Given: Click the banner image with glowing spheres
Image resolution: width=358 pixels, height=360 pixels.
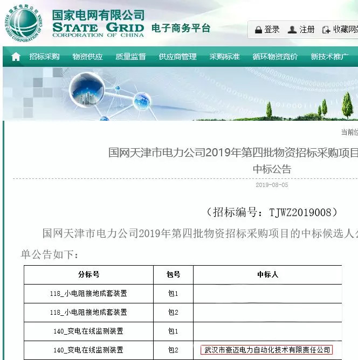Looking at the screenshot, I should 108,94.
